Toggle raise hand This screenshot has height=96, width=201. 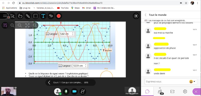pos(83,91)
